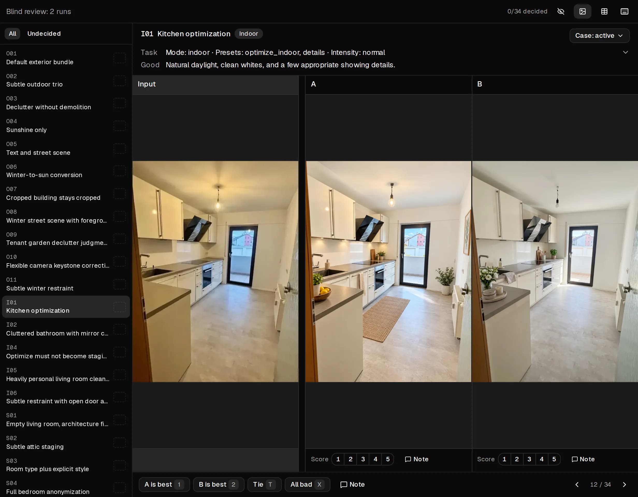Screen dimensions: 638x497
Task: Click output B kitchen image
Action: pos(555,272)
